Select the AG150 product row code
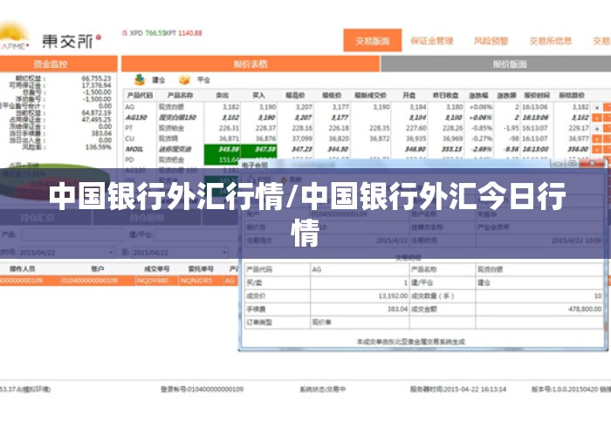 pyautogui.click(x=136, y=118)
